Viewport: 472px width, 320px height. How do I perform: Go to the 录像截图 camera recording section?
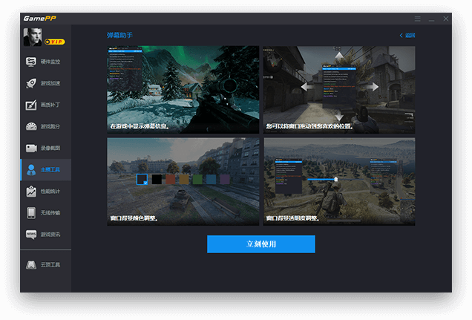tap(45, 148)
